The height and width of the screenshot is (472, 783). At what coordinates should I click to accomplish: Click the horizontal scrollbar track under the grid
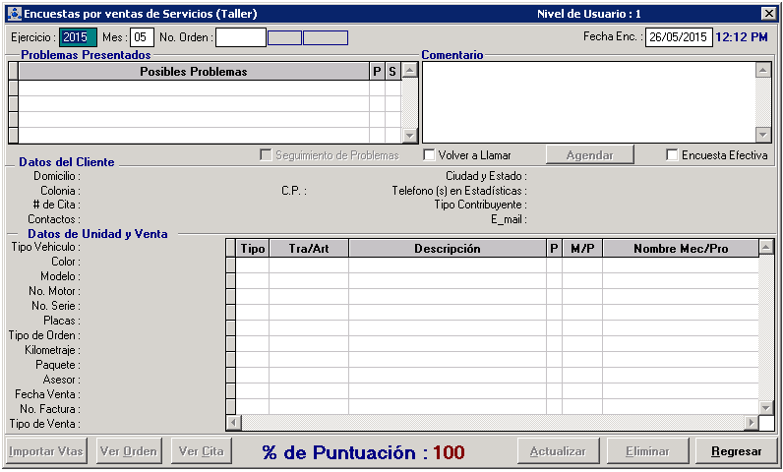click(x=492, y=423)
